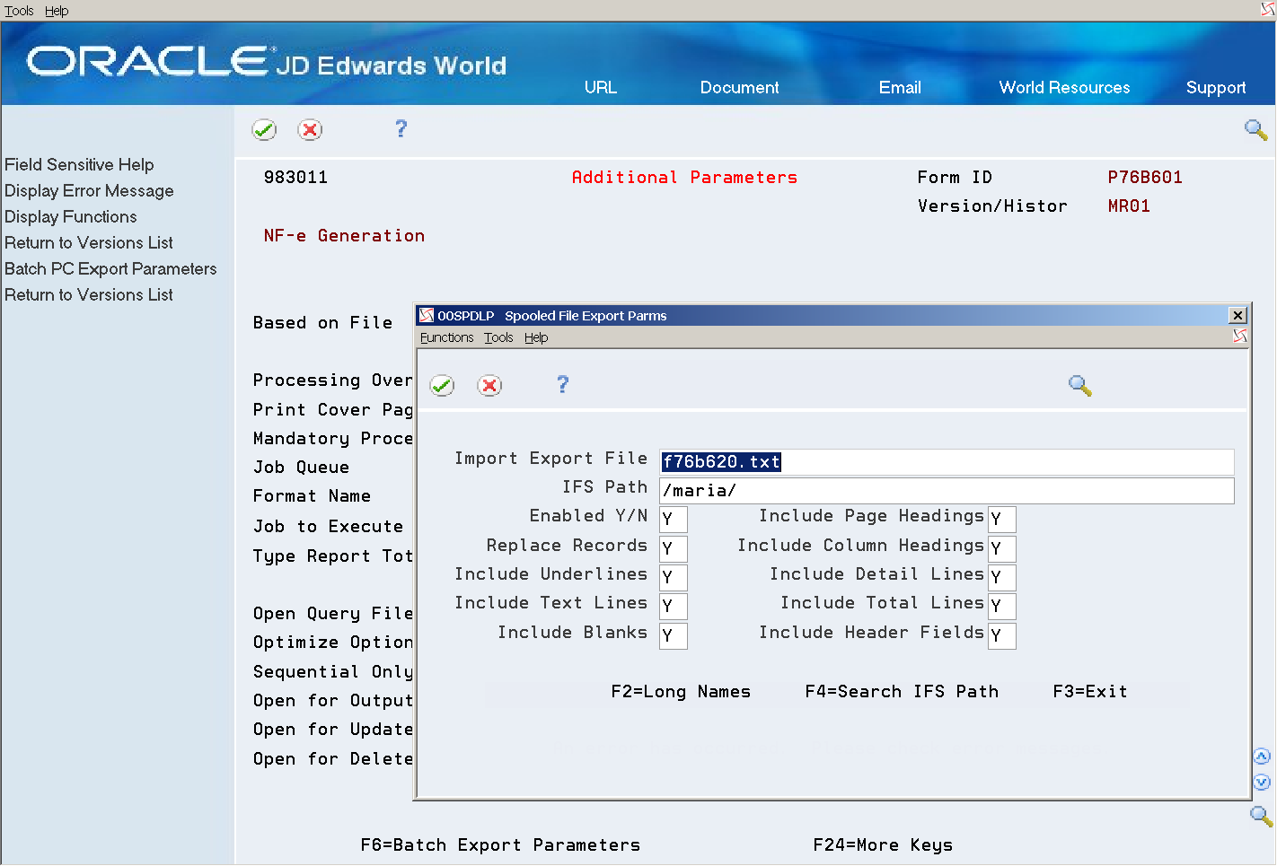Click the Include Blanks field
This screenshot has width=1277, height=866.
[674, 635]
